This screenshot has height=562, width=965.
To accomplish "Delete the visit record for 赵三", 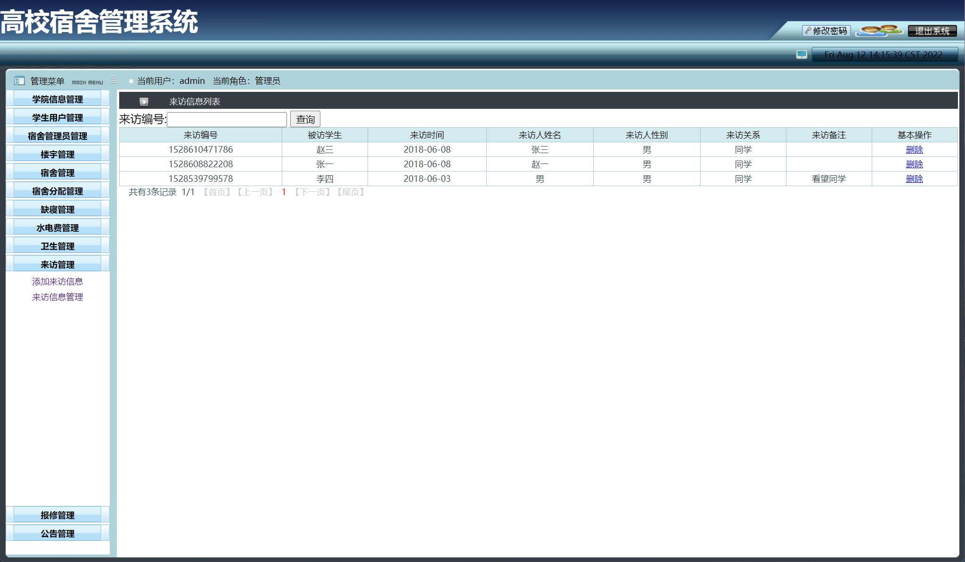I will (914, 149).
